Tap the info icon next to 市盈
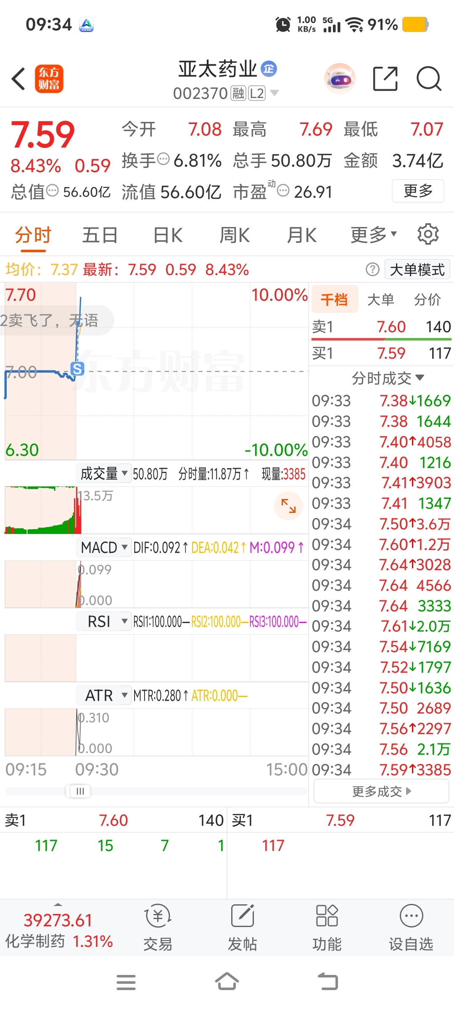 (283, 190)
